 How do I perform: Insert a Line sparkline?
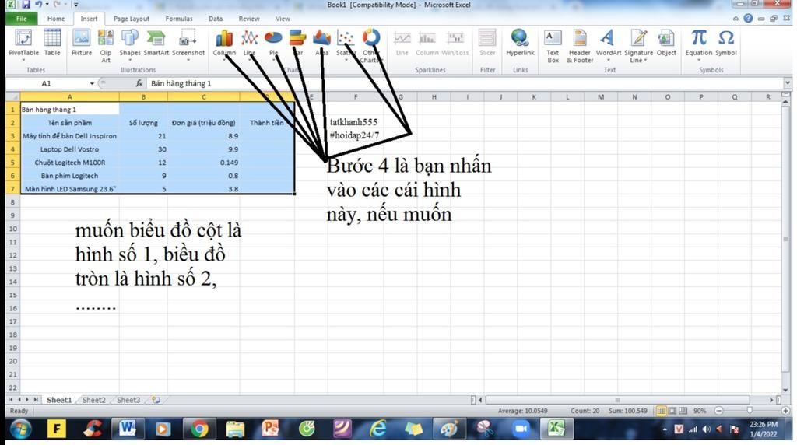pyautogui.click(x=402, y=44)
